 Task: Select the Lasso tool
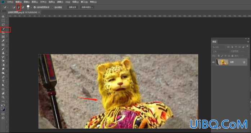coord(3,25)
